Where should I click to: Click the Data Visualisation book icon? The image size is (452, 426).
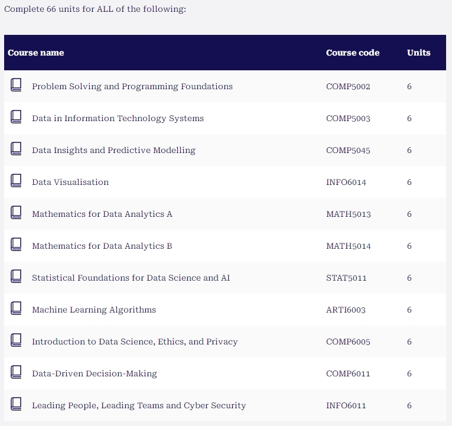(16, 181)
